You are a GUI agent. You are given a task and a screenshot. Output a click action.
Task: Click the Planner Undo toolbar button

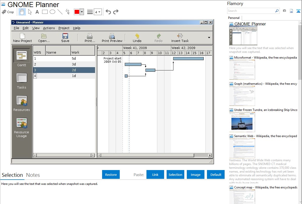[x=137, y=38]
